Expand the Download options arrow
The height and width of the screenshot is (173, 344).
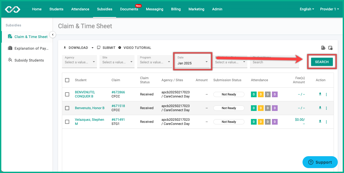[x=93, y=48]
